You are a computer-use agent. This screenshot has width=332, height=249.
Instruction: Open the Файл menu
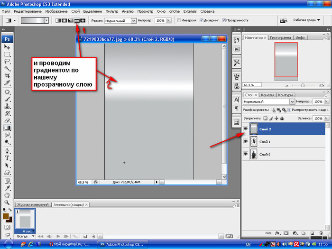6,11
